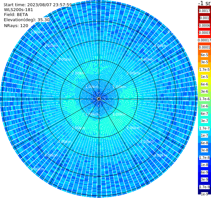This screenshot has width=211, height=198.
Task: Click the 3e-5 colorbar label
Action: pyautogui.click(x=204, y=62)
